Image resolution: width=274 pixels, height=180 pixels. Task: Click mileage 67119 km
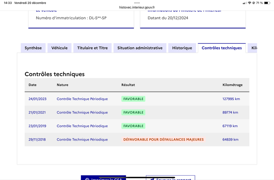pyautogui.click(x=230, y=126)
